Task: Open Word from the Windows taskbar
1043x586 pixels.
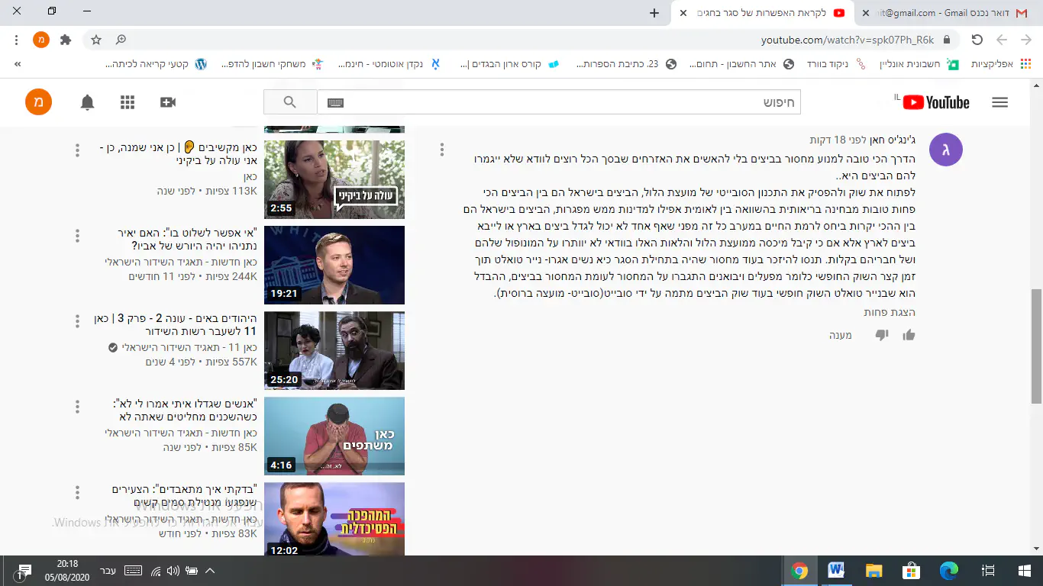Action: pos(837,571)
